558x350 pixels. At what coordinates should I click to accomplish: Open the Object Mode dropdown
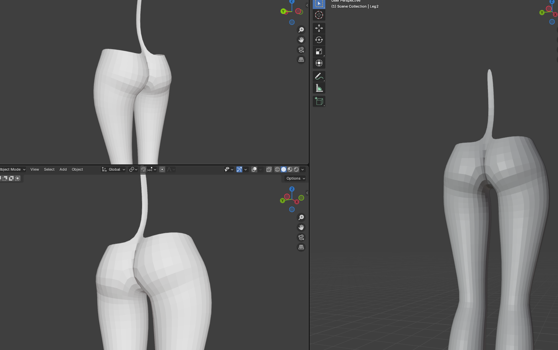[x=13, y=169]
